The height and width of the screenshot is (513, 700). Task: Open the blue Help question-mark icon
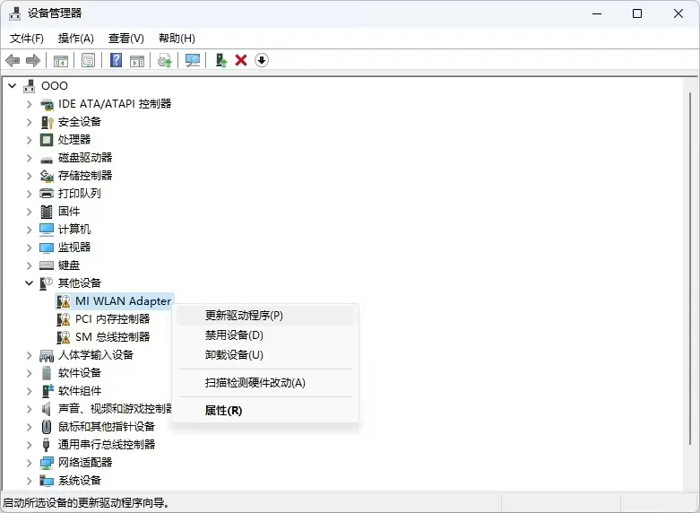coord(117,60)
